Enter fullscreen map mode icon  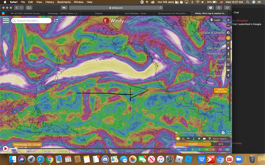click(x=229, y=133)
